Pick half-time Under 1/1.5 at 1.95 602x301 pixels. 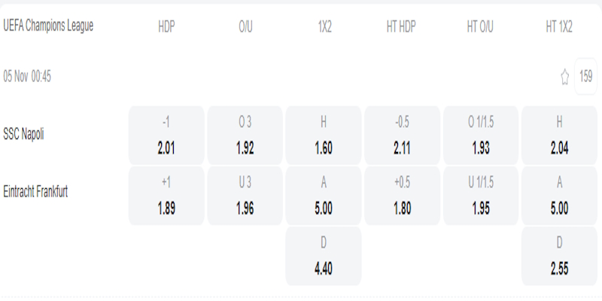click(481, 196)
